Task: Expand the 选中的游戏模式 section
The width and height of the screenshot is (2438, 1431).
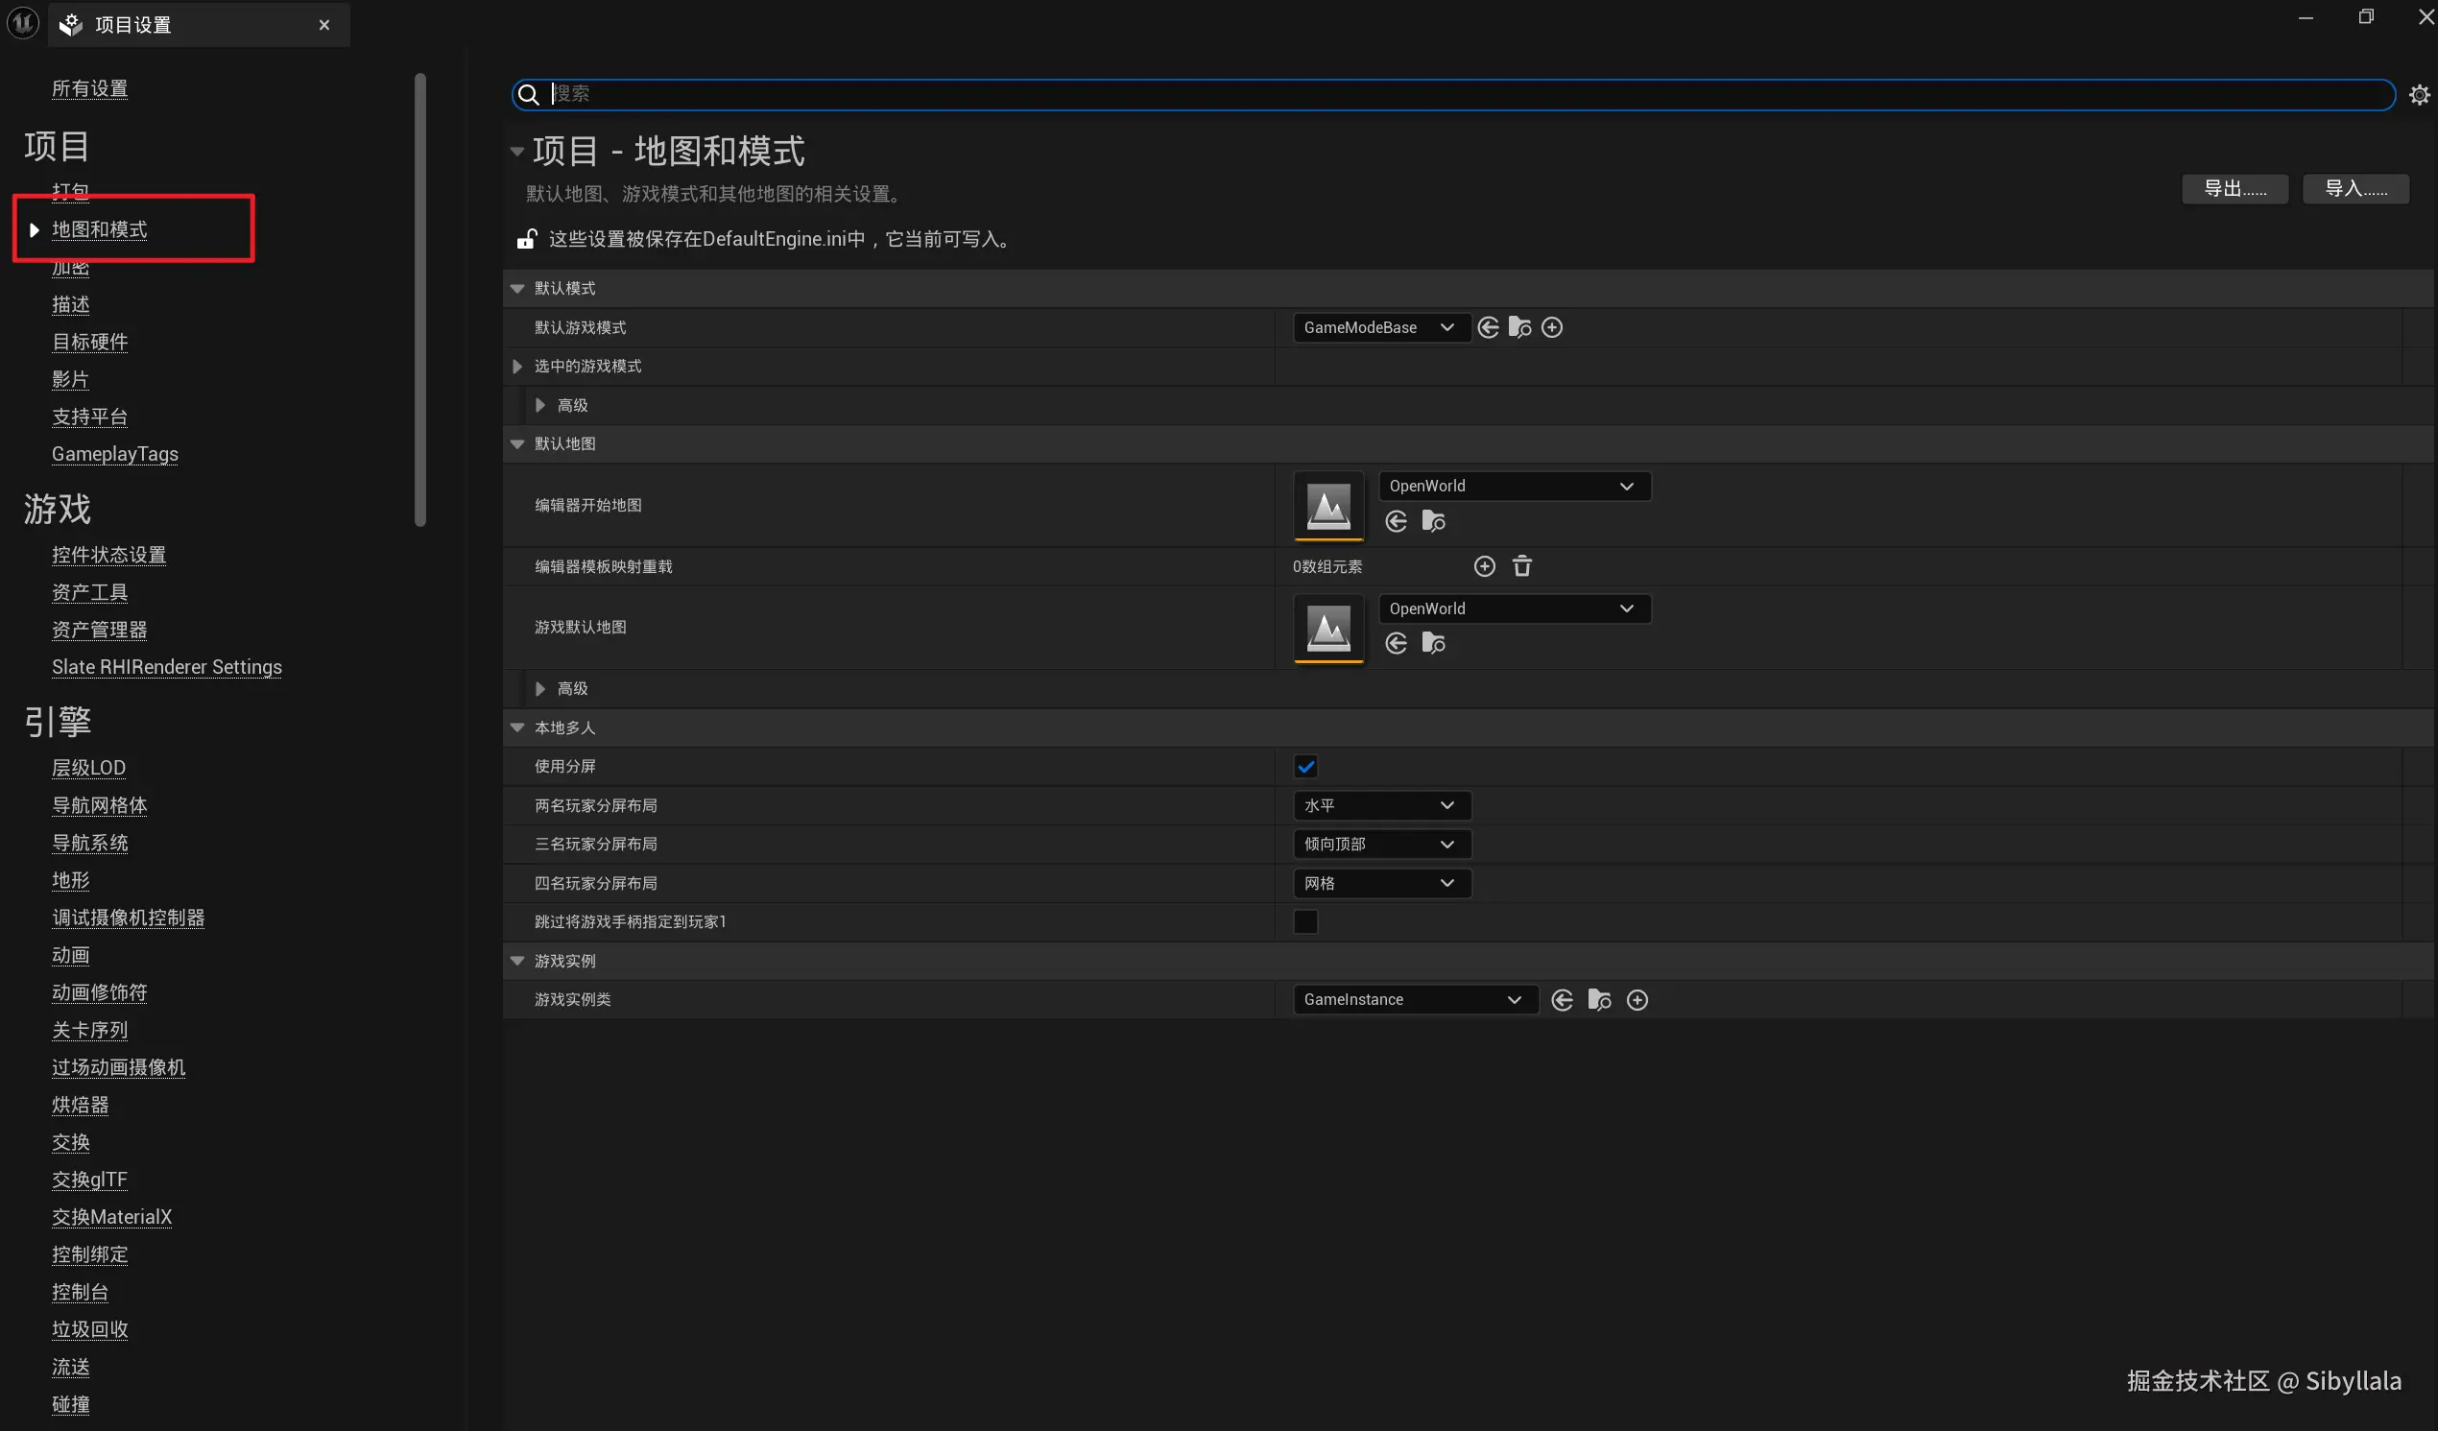Action: point(517,367)
